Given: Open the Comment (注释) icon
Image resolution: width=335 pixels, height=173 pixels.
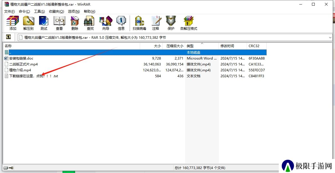Looking at the screenshot, I should pyautogui.click(x=156, y=23).
